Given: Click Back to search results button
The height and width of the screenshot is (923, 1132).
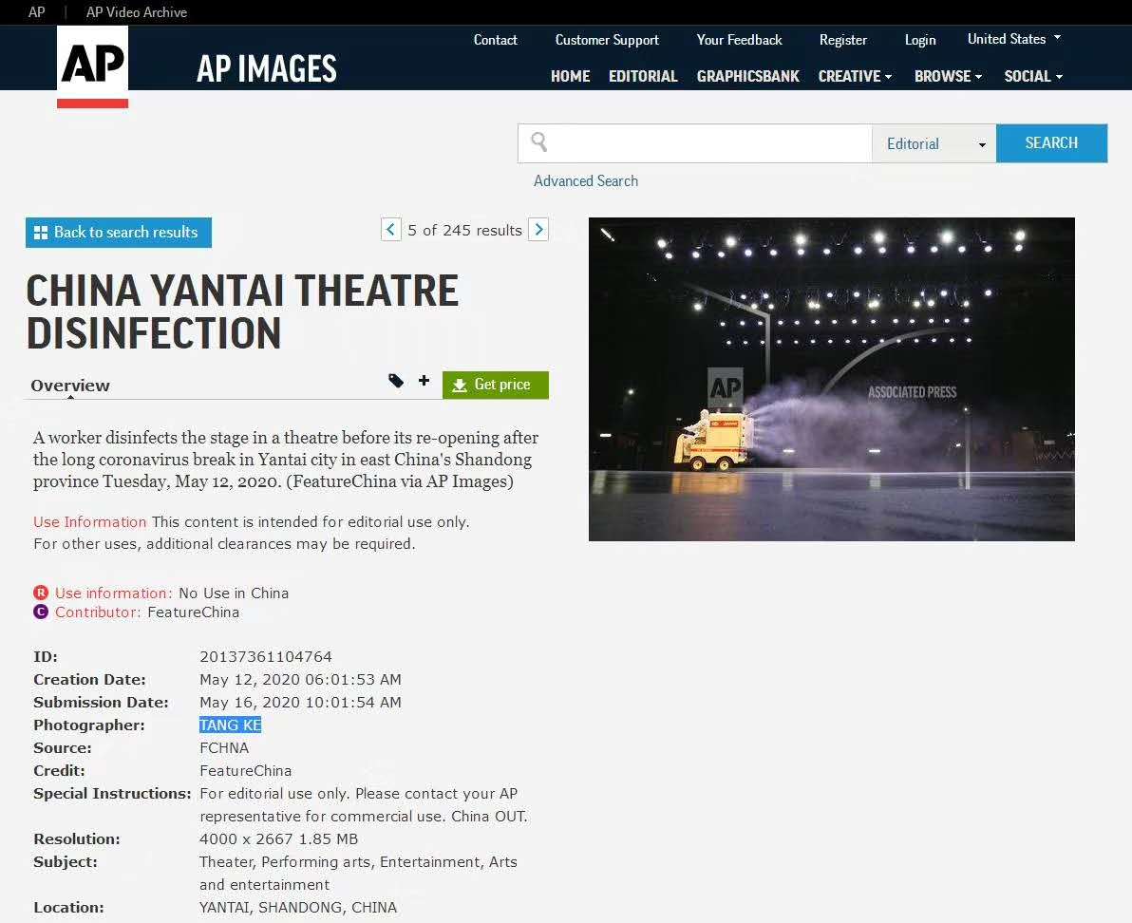Looking at the screenshot, I should (x=118, y=232).
